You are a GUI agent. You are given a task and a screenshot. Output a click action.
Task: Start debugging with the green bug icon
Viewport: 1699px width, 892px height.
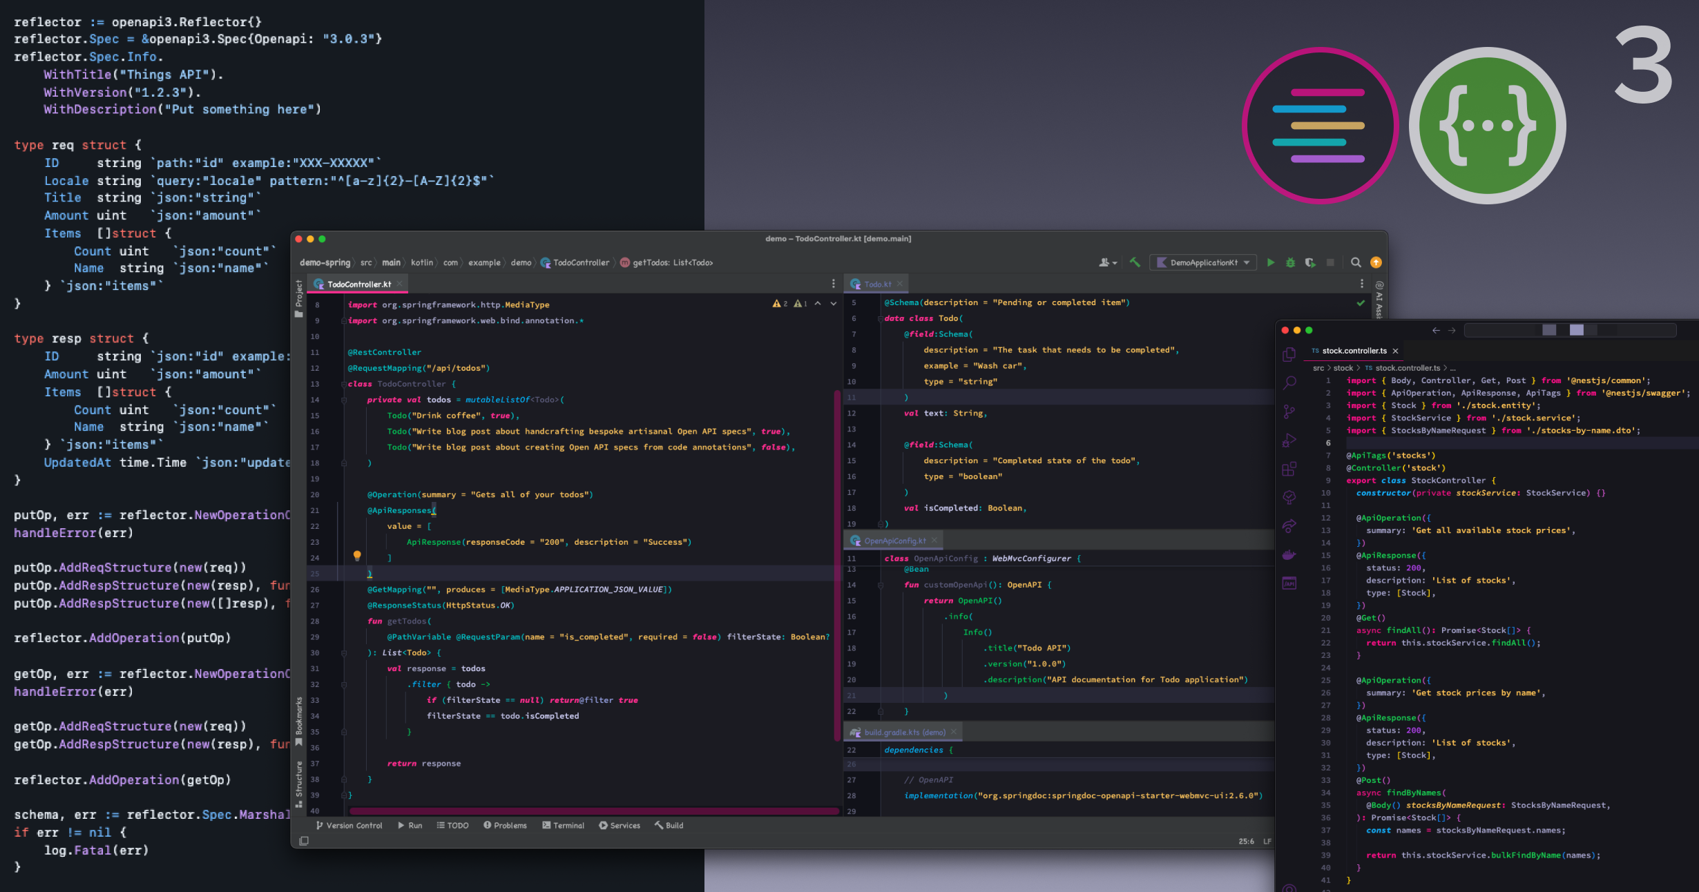click(1290, 262)
